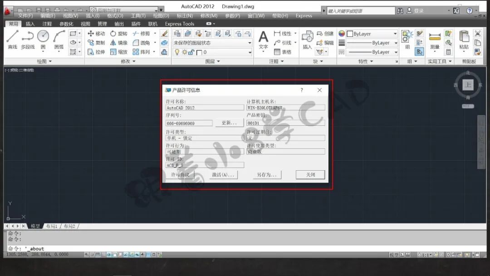Click the Create block (创建) icon
This screenshot has height=276, width=490.
pos(325,34)
